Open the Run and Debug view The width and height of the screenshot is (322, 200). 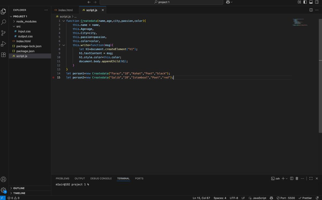point(3,44)
